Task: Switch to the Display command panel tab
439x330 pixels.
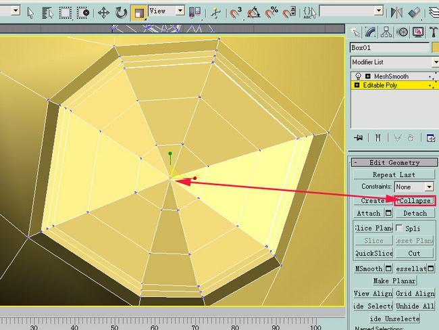Action: tap(418, 32)
